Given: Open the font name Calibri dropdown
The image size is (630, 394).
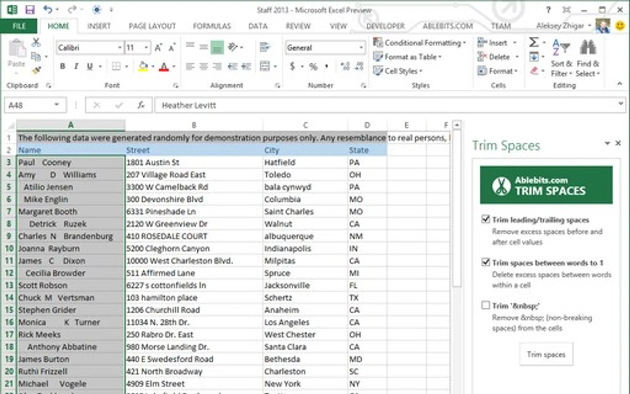Looking at the screenshot, I should click(120, 48).
